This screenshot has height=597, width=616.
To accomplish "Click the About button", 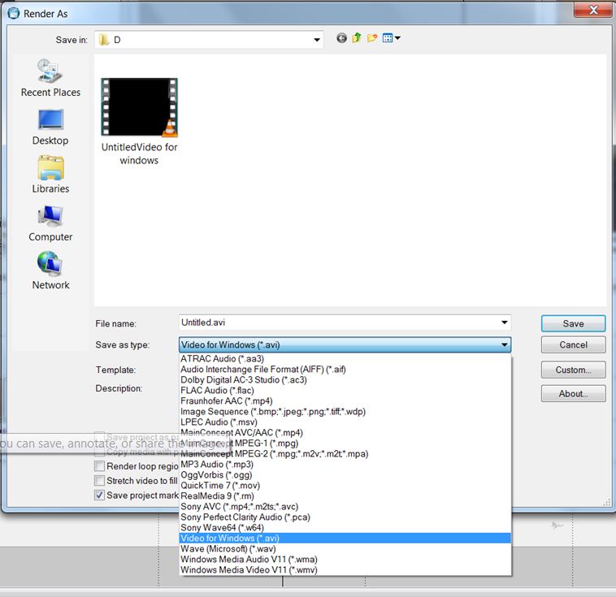I will (x=573, y=394).
